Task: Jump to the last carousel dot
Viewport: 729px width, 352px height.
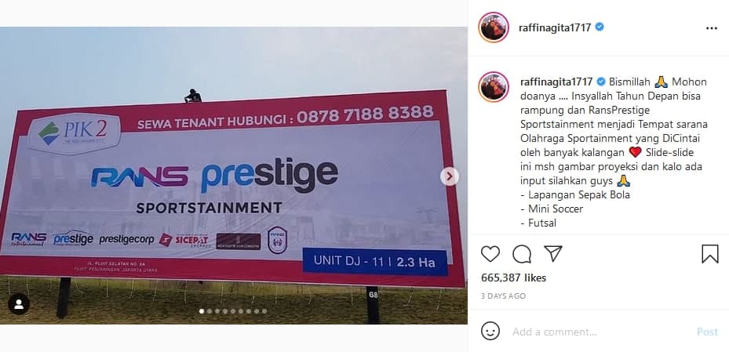Action: [x=264, y=311]
